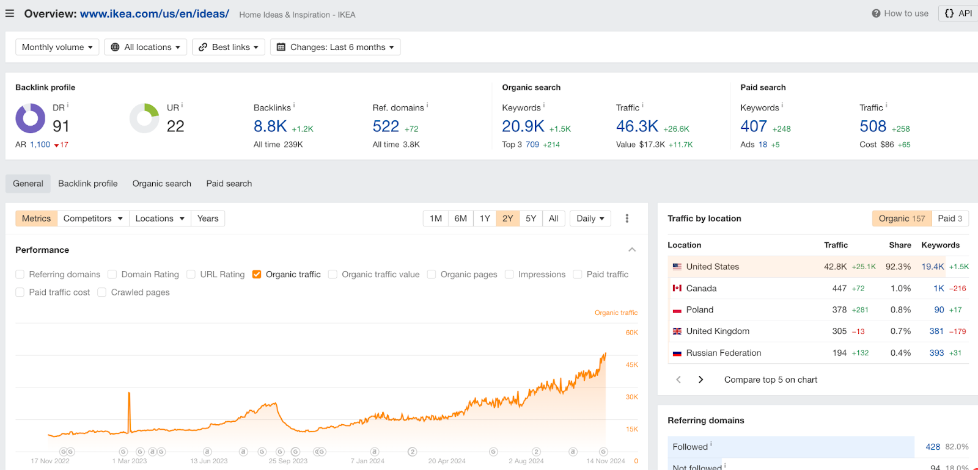Open the hamburger navigation menu

pos(10,13)
